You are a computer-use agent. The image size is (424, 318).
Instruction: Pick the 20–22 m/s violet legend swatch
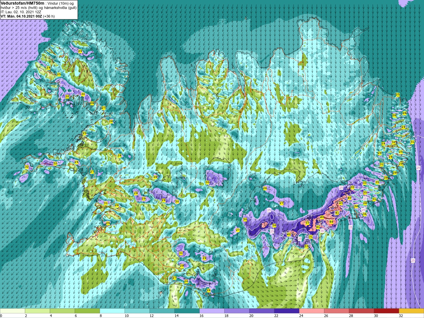click(x=262, y=311)
